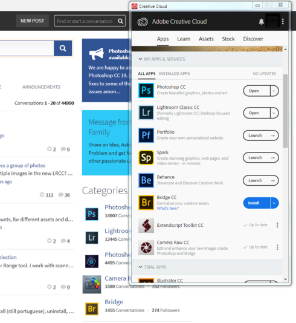The image size is (296, 323).
Task: Click the Behance Be icon
Action: point(146,180)
